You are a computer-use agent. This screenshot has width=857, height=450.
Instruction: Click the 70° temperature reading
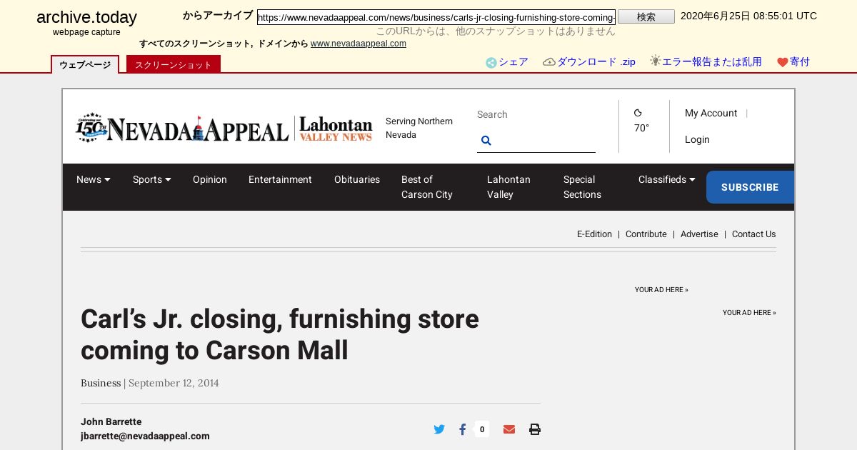(641, 128)
